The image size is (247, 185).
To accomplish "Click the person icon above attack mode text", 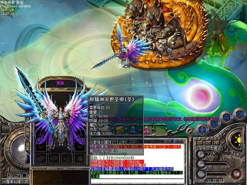I will click(208, 143).
